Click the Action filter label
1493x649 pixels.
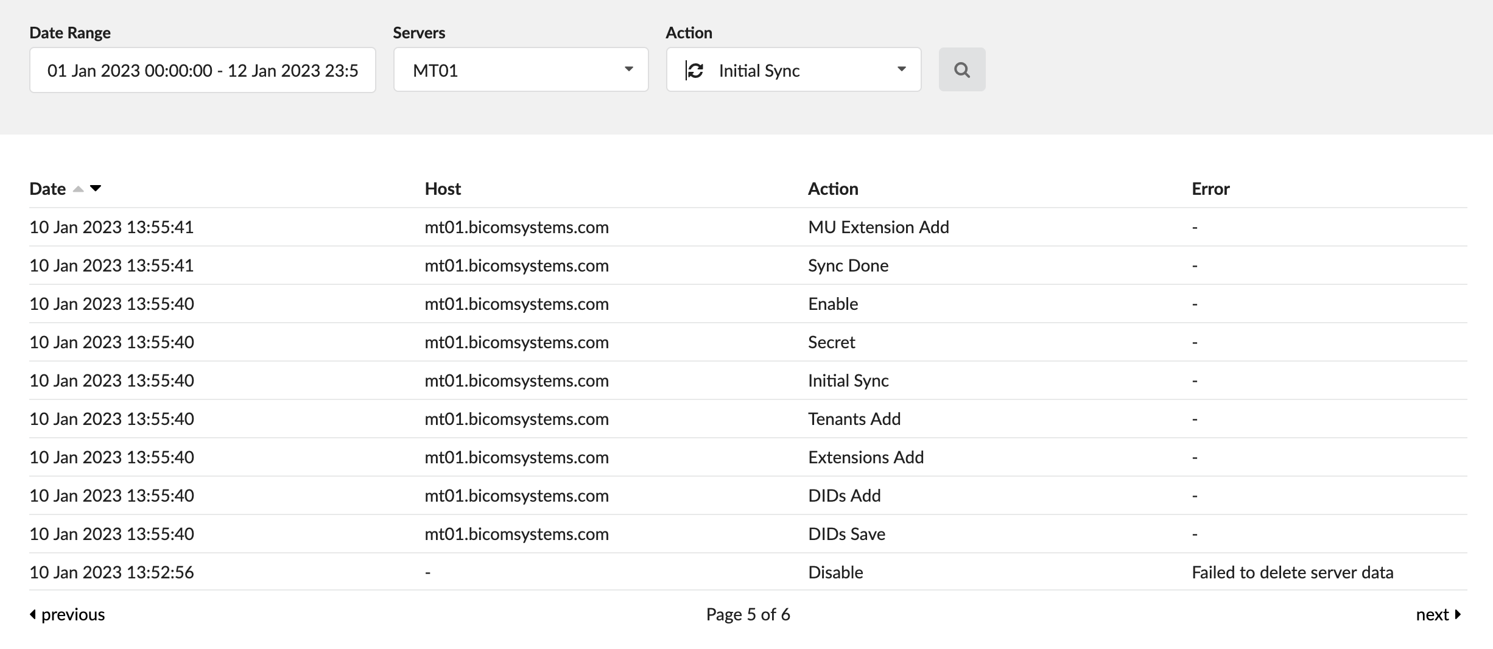(689, 33)
